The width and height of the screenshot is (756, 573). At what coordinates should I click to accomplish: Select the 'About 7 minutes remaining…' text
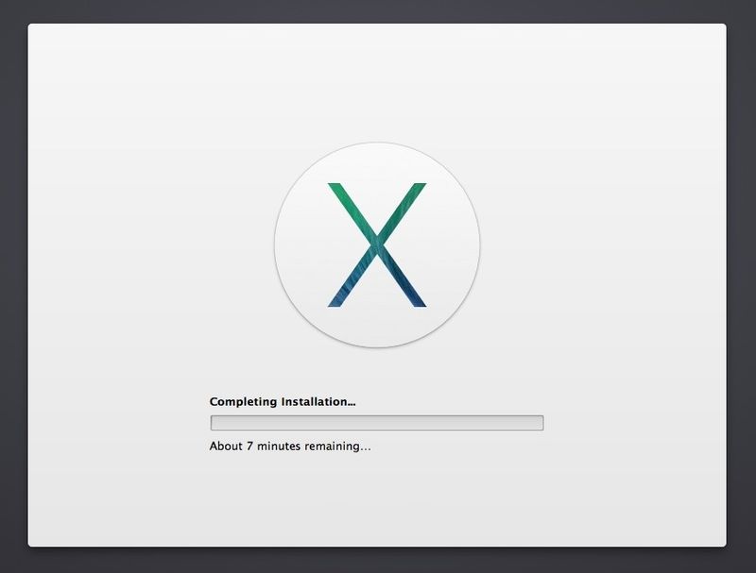point(290,446)
